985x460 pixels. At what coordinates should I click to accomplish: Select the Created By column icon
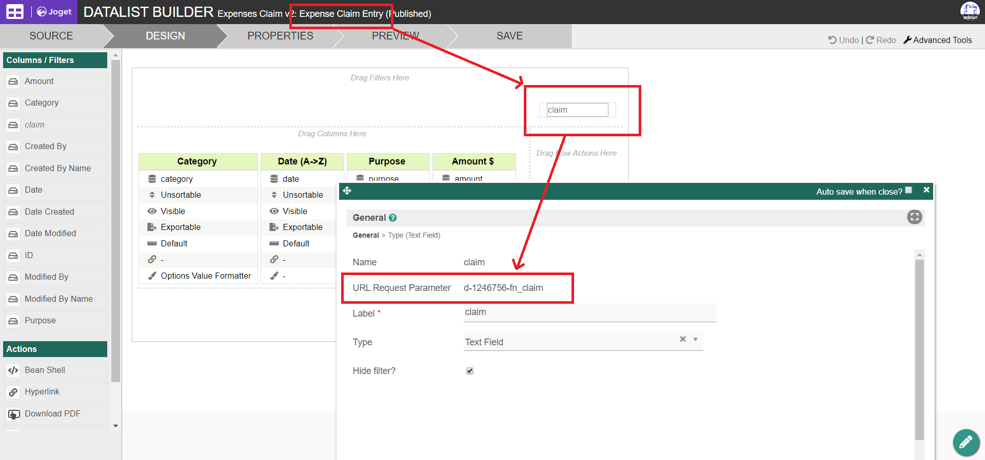[13, 147]
